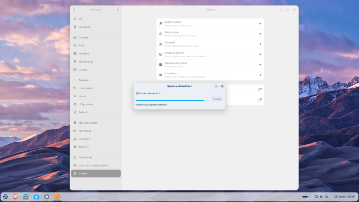Click the Hledat magnifier icon in sidebar
The height and width of the screenshot is (202, 359).
coord(75,96)
